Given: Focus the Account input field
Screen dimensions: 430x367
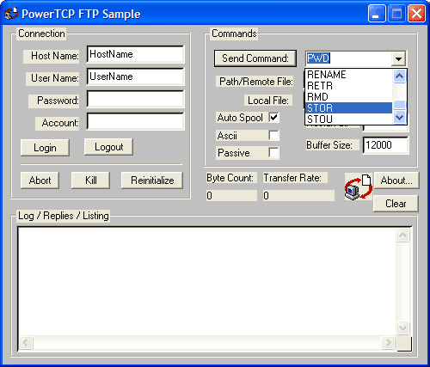Looking at the screenshot, I should pyautogui.click(x=135, y=121).
